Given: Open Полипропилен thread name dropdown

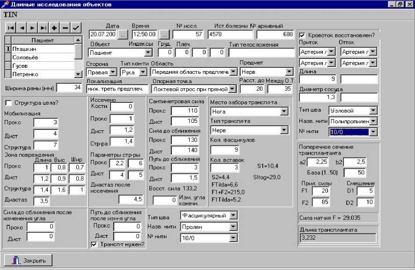Looking at the screenshot, I should pyautogui.click(x=373, y=121).
